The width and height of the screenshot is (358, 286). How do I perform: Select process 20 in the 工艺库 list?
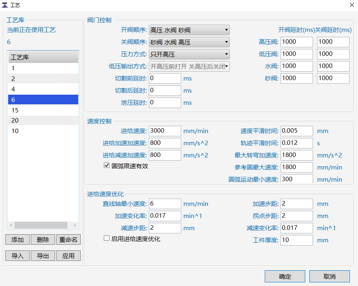43,120
